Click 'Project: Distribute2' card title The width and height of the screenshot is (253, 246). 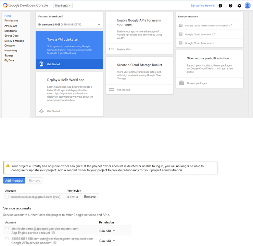click(51, 16)
